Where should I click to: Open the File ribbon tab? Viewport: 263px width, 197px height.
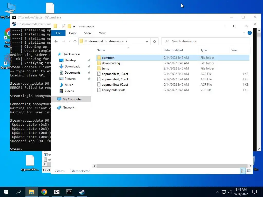click(58, 33)
